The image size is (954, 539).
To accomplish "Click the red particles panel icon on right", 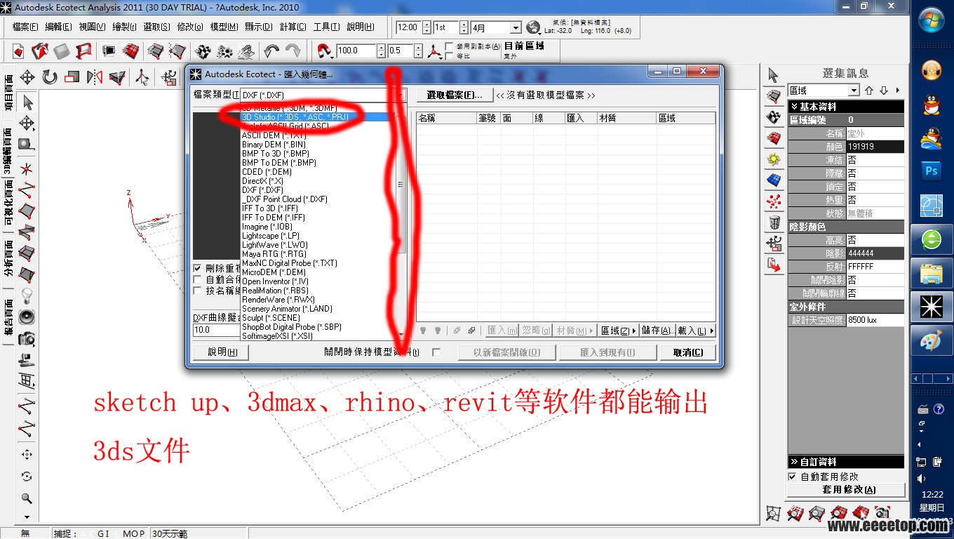I will (x=774, y=201).
